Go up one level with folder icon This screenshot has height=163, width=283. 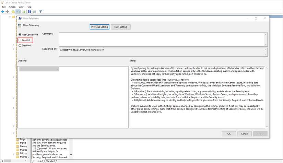(x=13, y=12)
